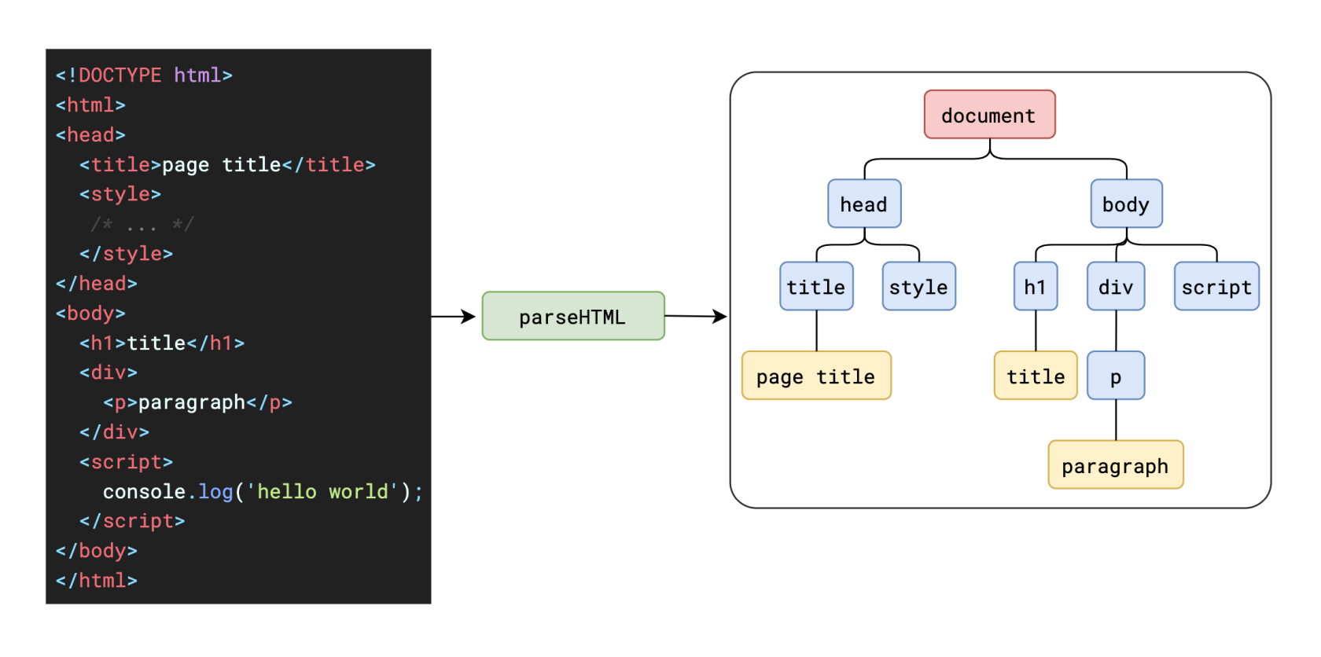Select the style node in the tree
This screenshot has width=1321, height=657.
(918, 287)
